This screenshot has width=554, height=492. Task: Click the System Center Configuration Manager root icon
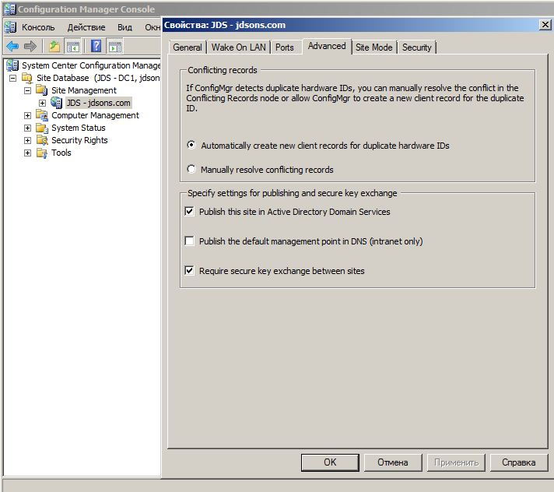[12, 65]
